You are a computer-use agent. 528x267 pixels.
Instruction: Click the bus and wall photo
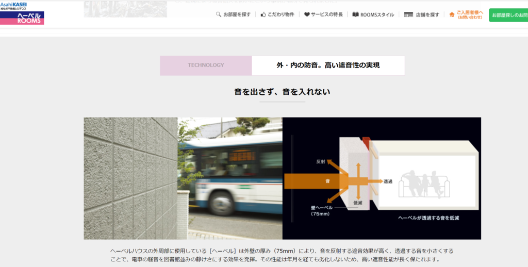183,178
